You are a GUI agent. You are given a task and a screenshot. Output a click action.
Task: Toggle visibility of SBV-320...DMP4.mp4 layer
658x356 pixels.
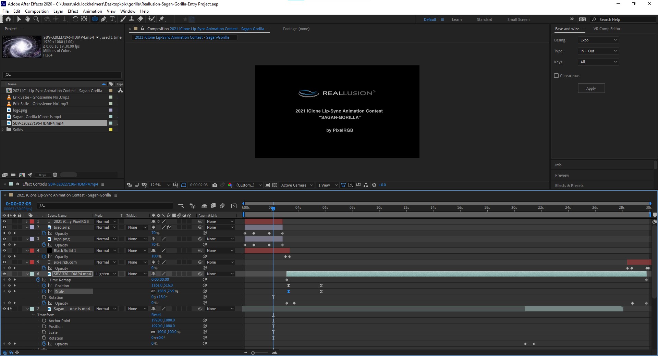4,274
